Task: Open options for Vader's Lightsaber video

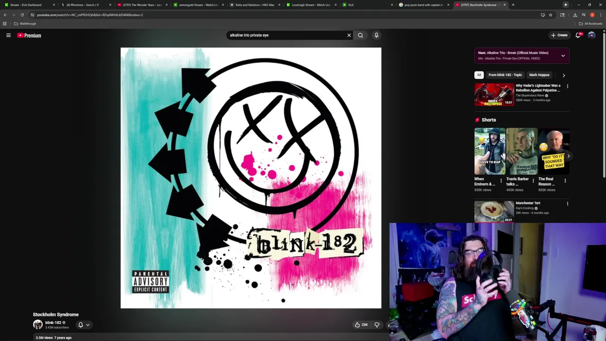Action: [x=567, y=86]
